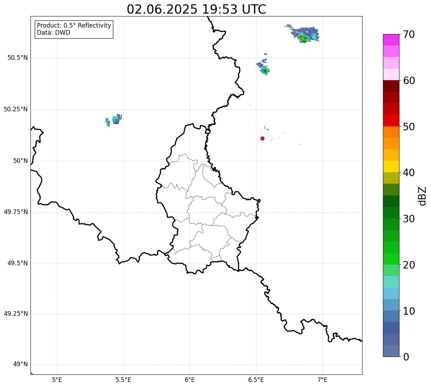Click the magenta swatch at the colorbar top
This screenshot has width=431, height=387.
pyautogui.click(x=391, y=40)
